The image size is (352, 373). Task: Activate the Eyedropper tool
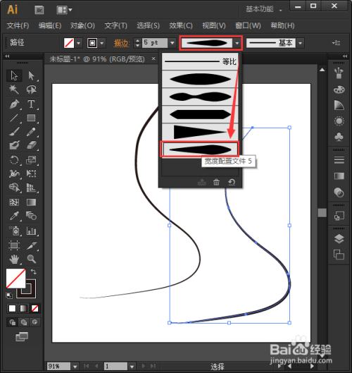coord(14,216)
